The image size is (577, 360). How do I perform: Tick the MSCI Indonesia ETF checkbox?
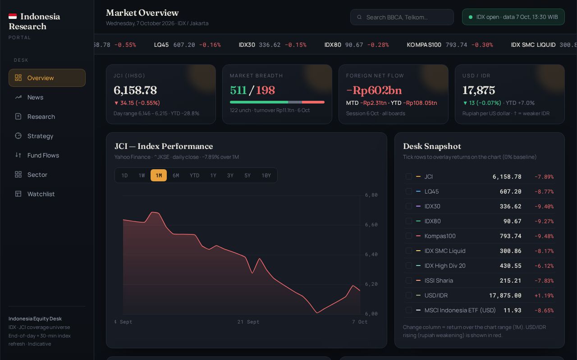coord(409,310)
